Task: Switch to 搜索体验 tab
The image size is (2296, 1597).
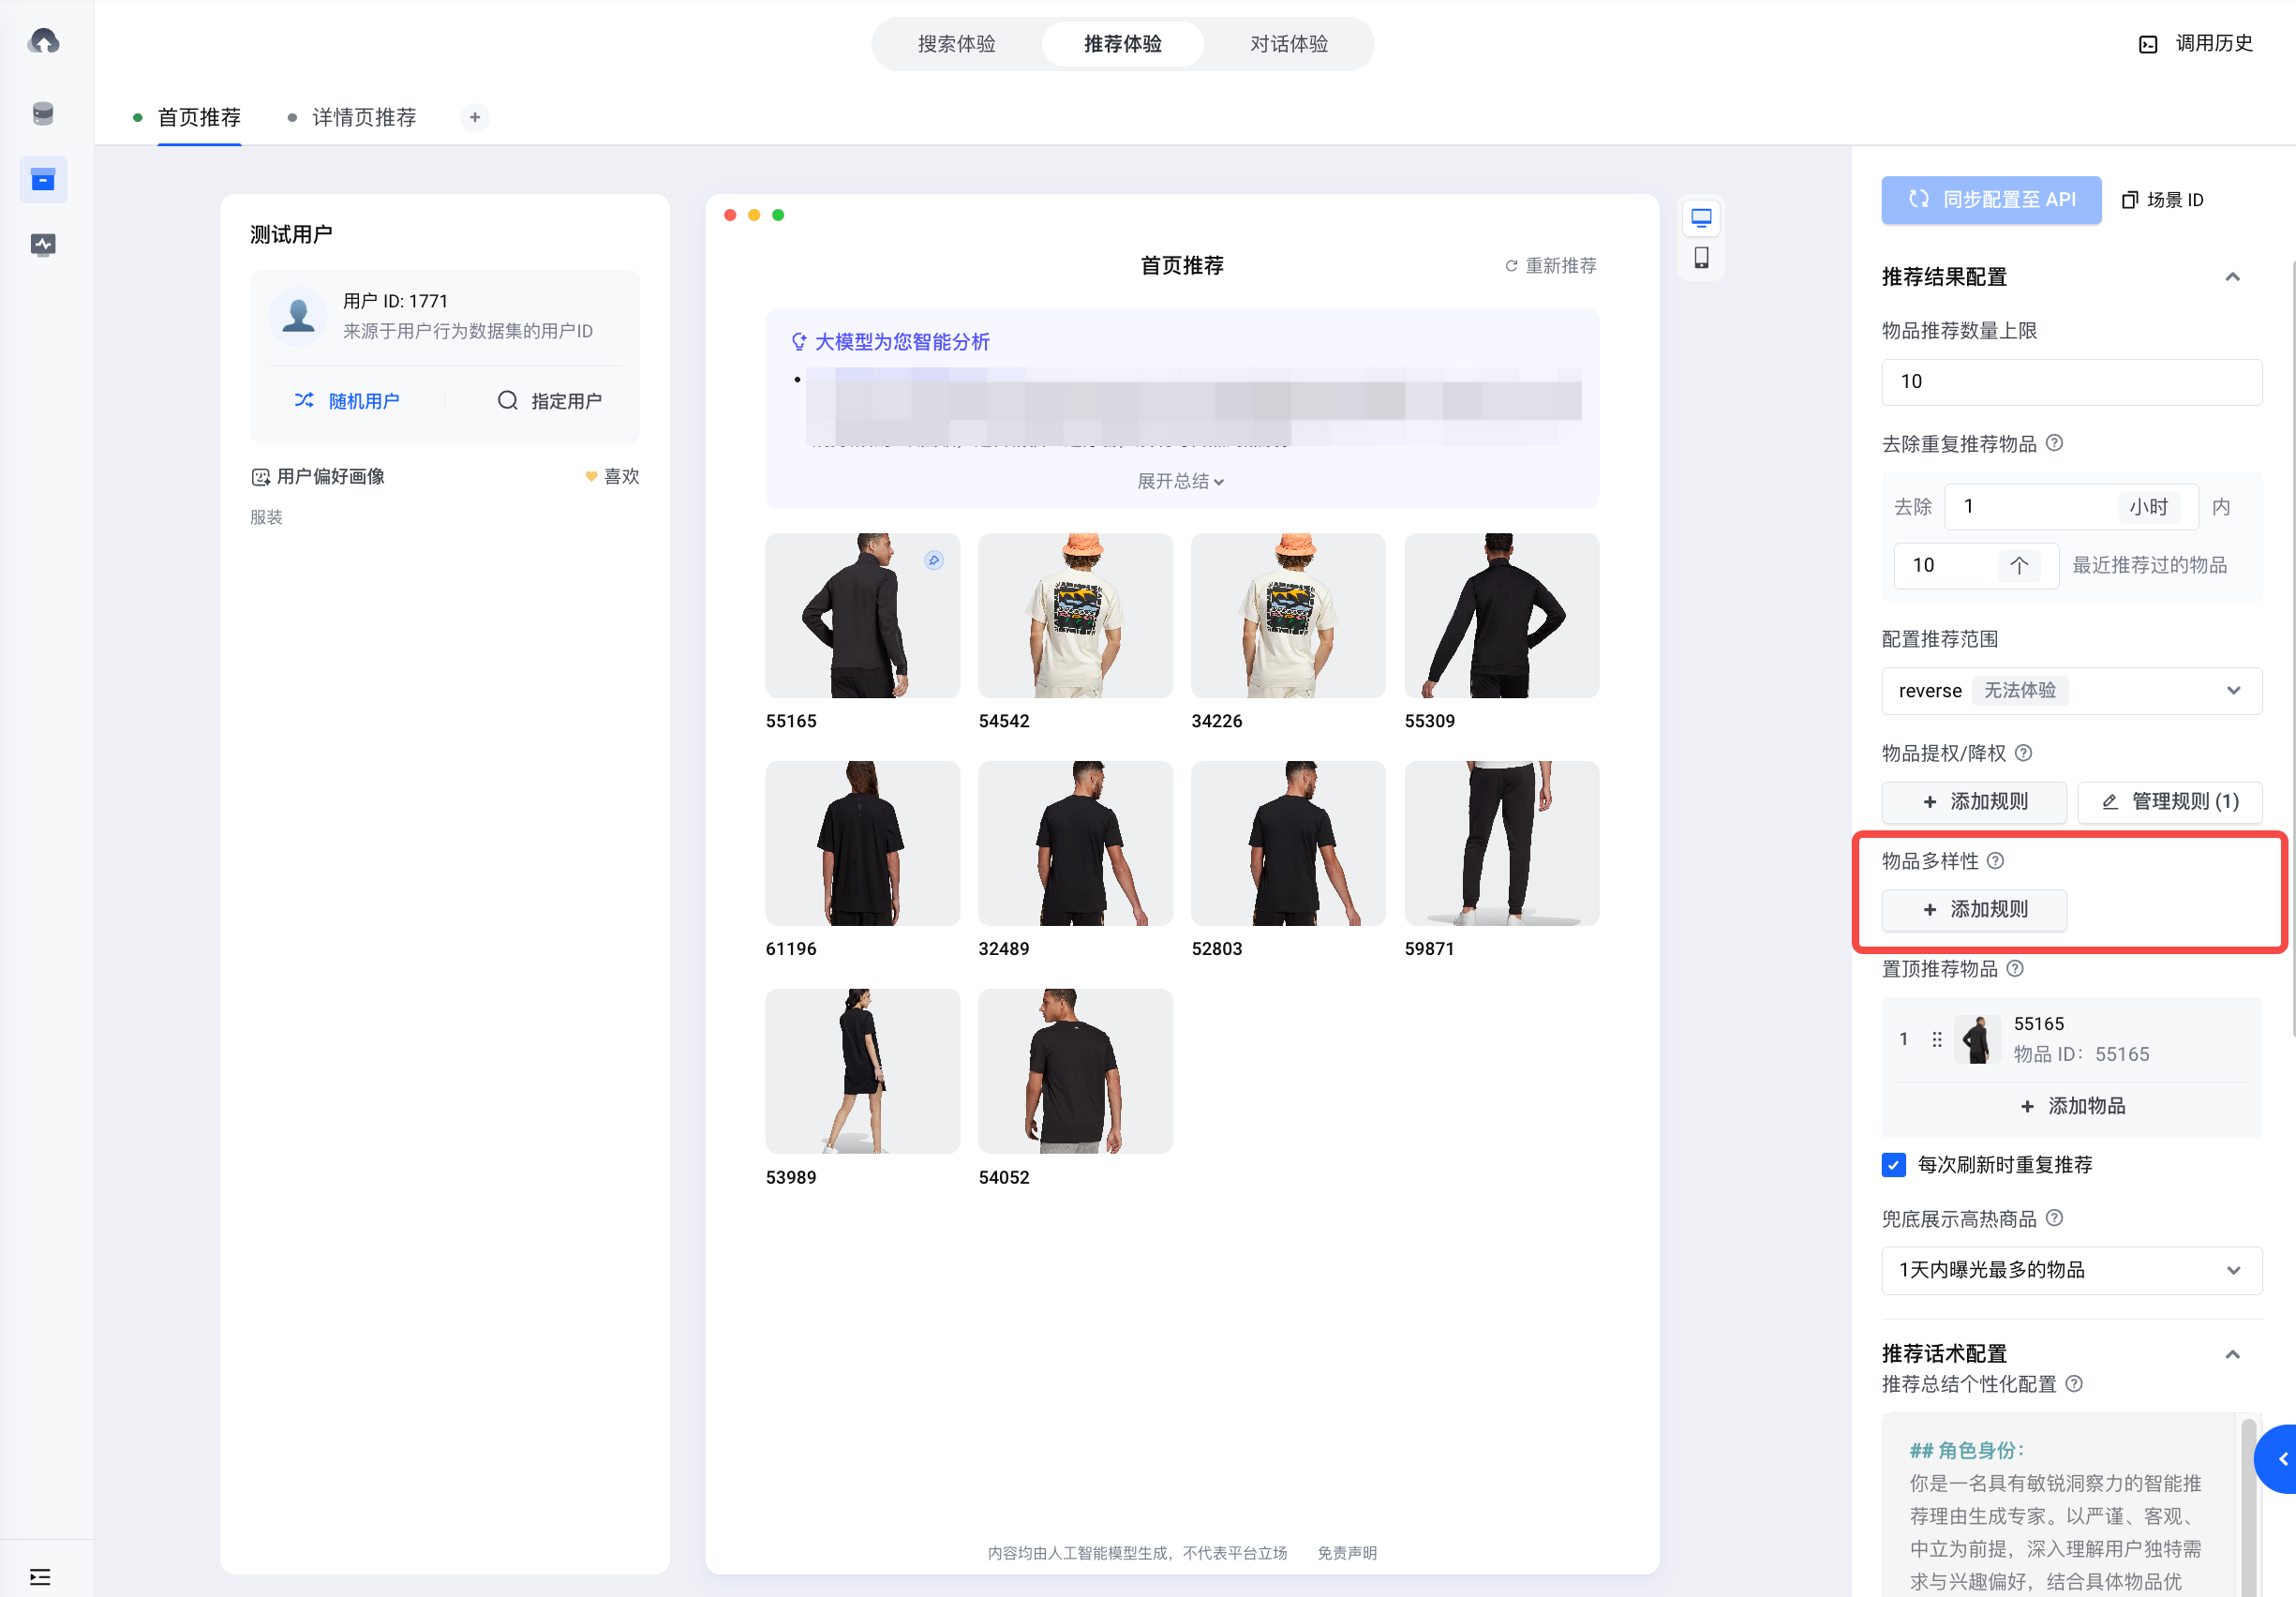Action: [x=956, y=44]
